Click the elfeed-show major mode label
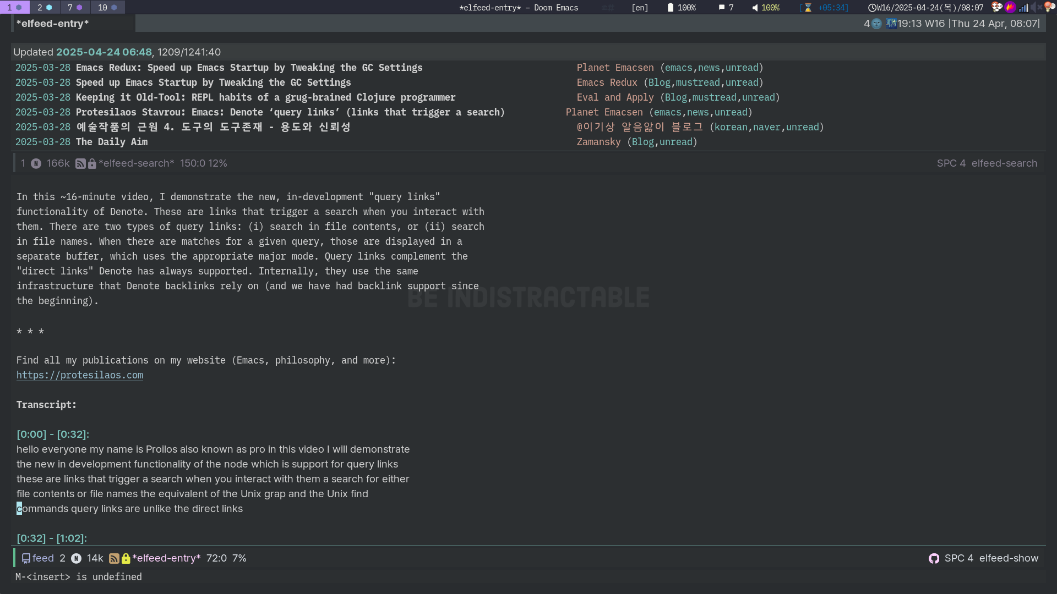The width and height of the screenshot is (1057, 594). pos(1009,558)
